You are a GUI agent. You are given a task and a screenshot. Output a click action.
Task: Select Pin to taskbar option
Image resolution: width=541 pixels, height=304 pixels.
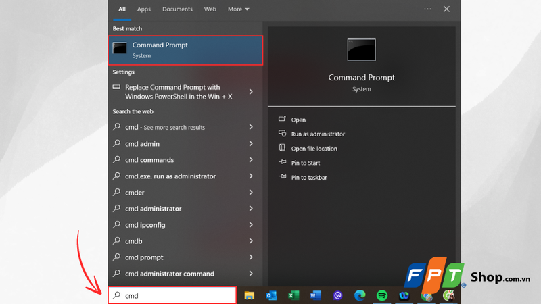coord(309,178)
